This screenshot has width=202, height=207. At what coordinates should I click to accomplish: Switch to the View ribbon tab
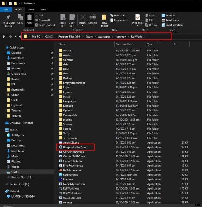[43, 9]
